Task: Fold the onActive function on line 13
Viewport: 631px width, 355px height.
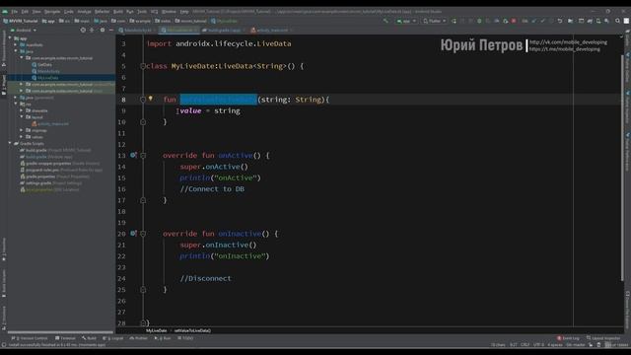Action: [x=143, y=156]
